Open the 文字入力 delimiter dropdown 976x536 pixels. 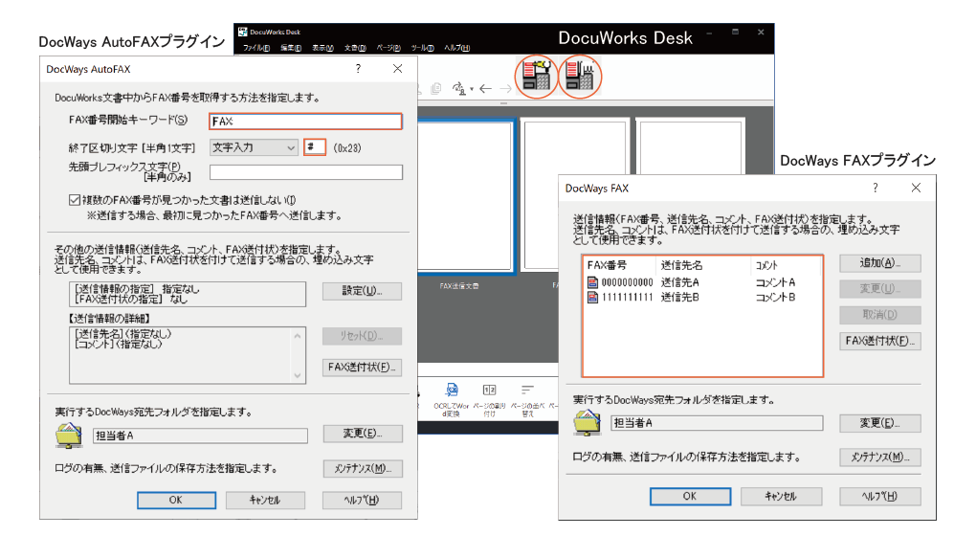pos(254,147)
